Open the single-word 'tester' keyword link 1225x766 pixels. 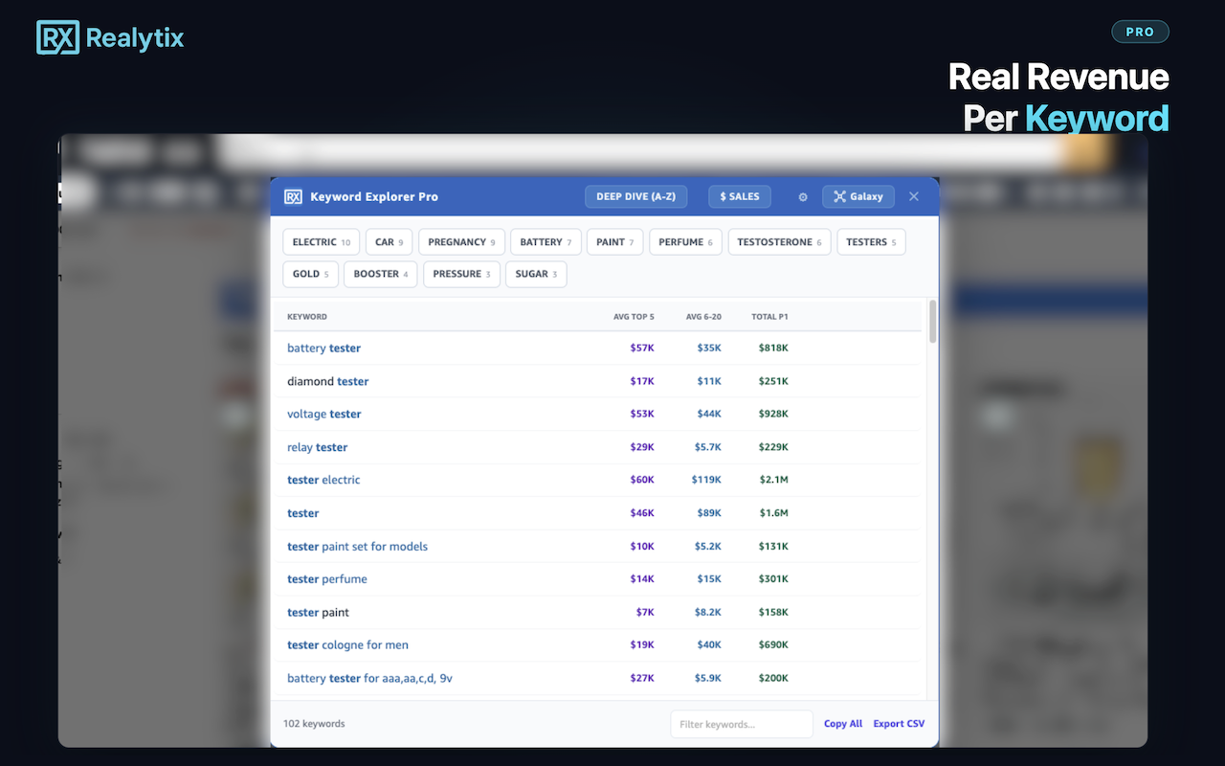(302, 513)
